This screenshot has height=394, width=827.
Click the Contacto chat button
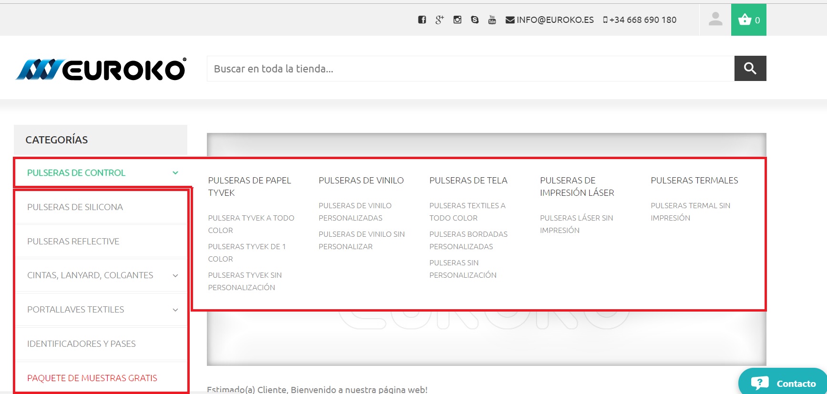783,383
